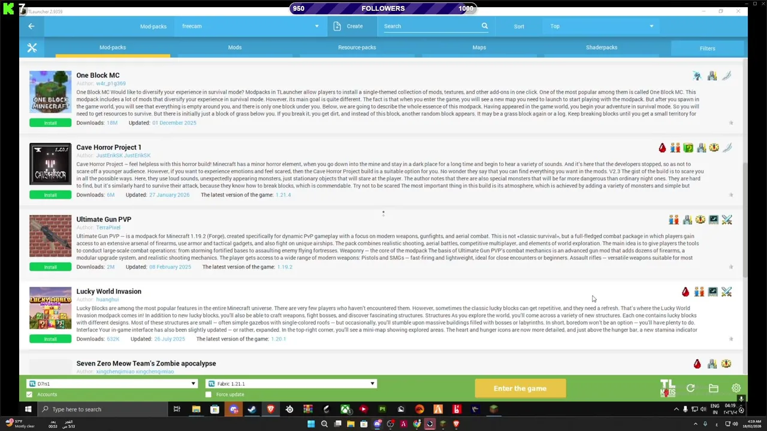
Task: Favorite Lucky World Invasion with its star
Action: tap(731, 339)
